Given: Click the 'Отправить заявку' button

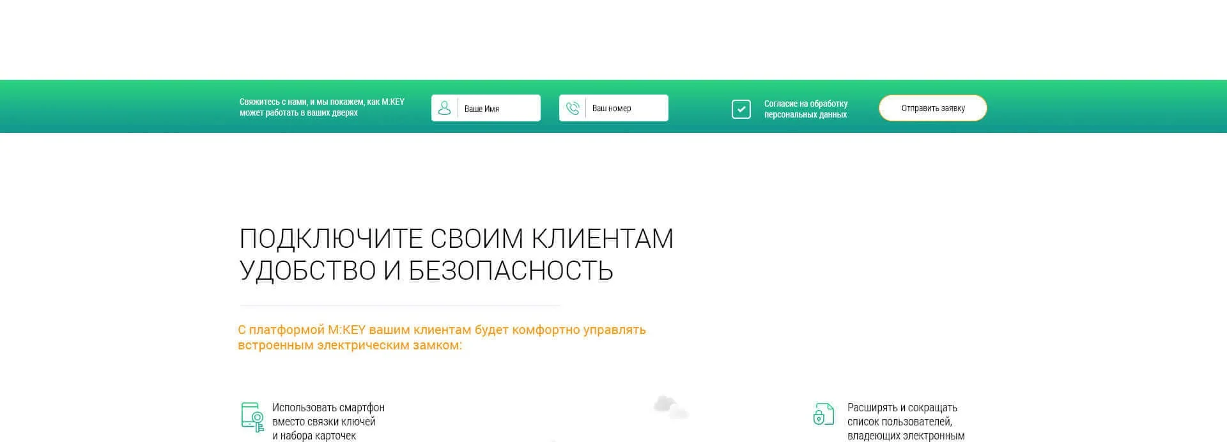Looking at the screenshot, I should tap(933, 108).
